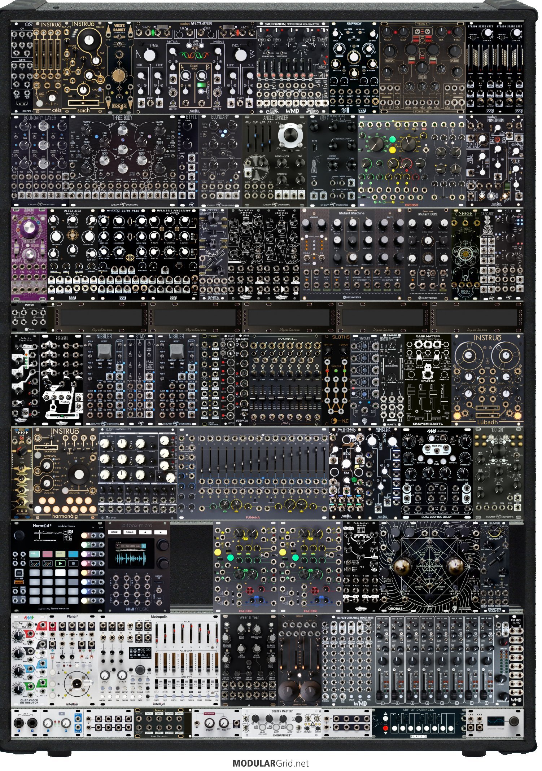Select the Fumana module
Viewport: 542px width, 771px height.
[x=253, y=473]
